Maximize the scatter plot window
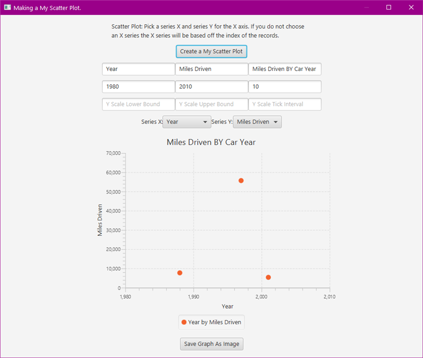This screenshot has height=358, width=423. [x=389, y=7]
